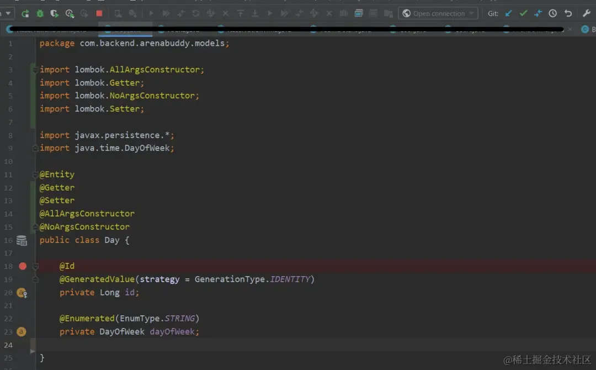Run with coverage shield icon
This screenshot has width=596, height=370.
tap(54, 14)
